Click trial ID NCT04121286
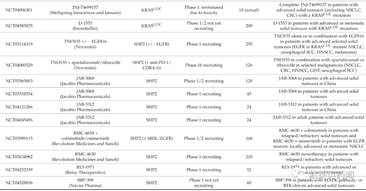The height and width of the screenshot is (191, 366). click(x=19, y=107)
